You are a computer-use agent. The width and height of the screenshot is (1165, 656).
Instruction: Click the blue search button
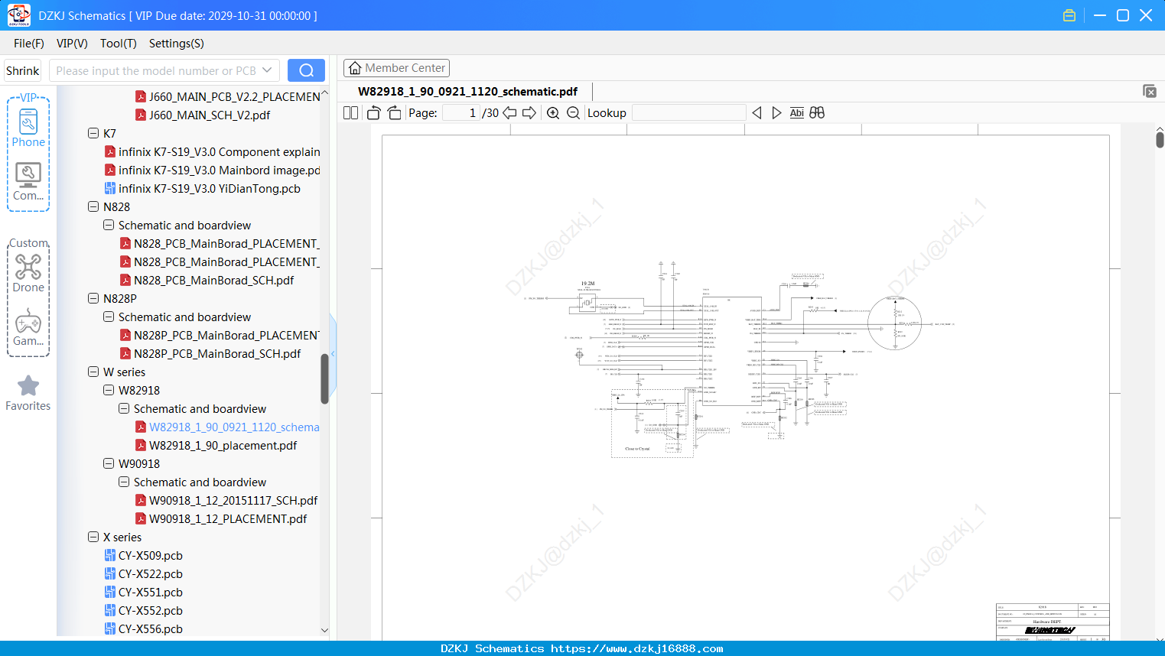(x=306, y=70)
